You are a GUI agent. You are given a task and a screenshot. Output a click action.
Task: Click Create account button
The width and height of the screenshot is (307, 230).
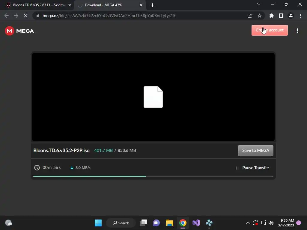click(270, 30)
